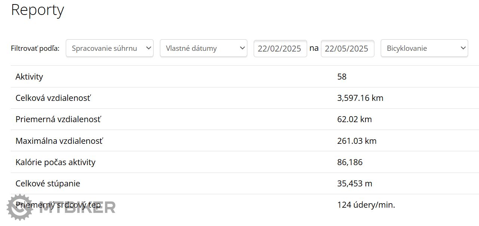
Task: Open the Spracovanie súhrnu dropdown
Action: click(x=109, y=48)
